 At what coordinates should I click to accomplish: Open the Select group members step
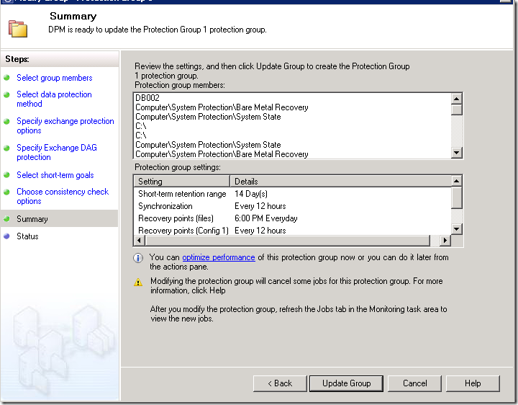tap(55, 78)
